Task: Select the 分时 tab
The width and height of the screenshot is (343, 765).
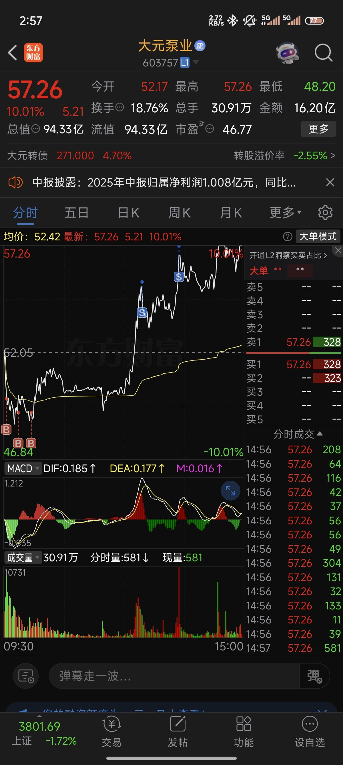Action: coord(25,213)
